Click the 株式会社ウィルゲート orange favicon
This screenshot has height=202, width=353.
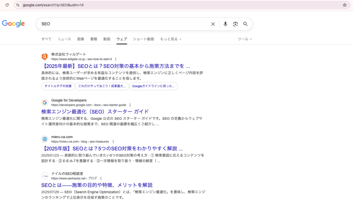[x=45, y=57]
